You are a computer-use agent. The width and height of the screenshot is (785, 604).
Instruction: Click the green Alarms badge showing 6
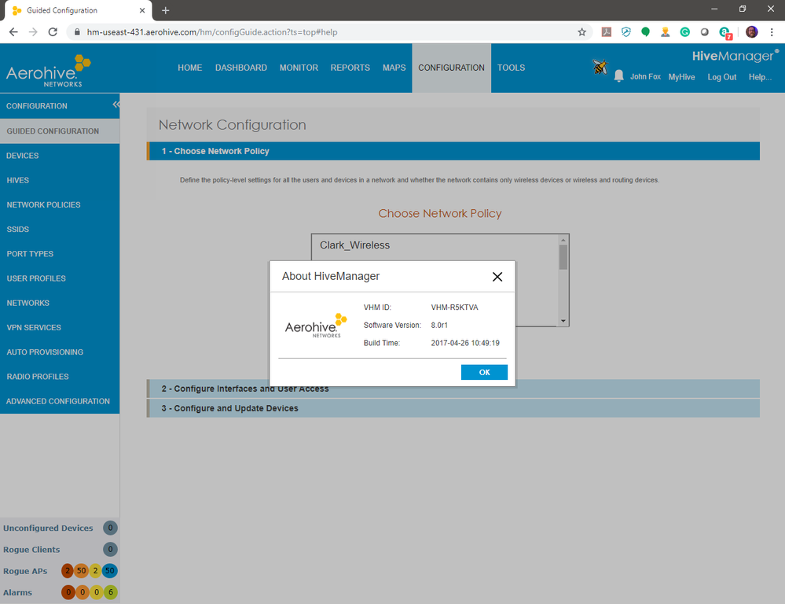(111, 592)
